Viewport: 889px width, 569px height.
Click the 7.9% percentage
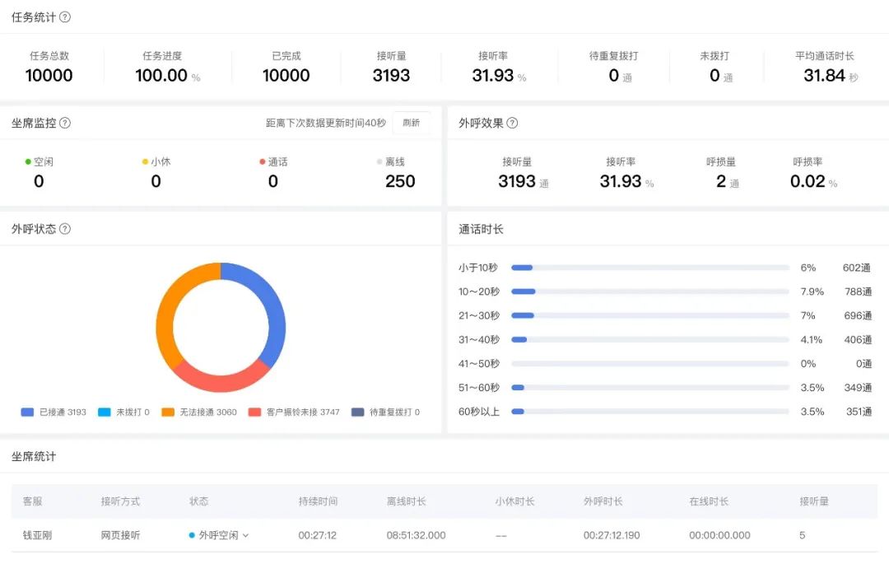pos(812,291)
